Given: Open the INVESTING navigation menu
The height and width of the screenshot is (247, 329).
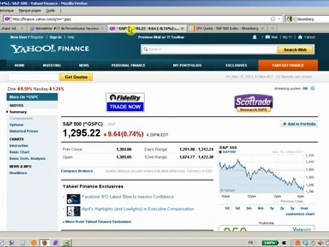Looking at the screenshot, I should [x=52, y=65].
